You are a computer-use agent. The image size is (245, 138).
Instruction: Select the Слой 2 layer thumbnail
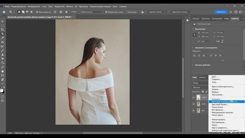point(198,97)
